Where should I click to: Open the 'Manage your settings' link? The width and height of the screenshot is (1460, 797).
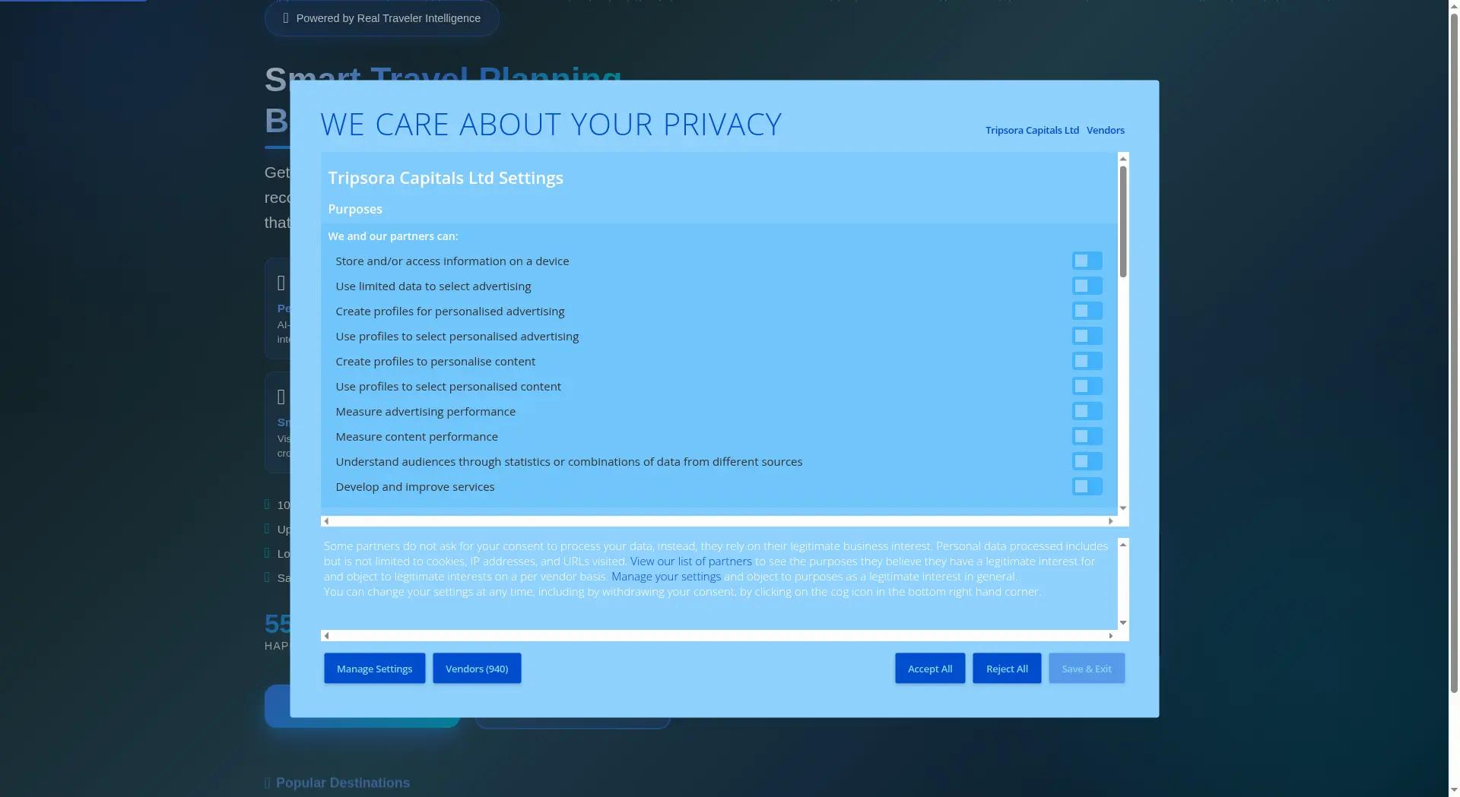point(665,577)
